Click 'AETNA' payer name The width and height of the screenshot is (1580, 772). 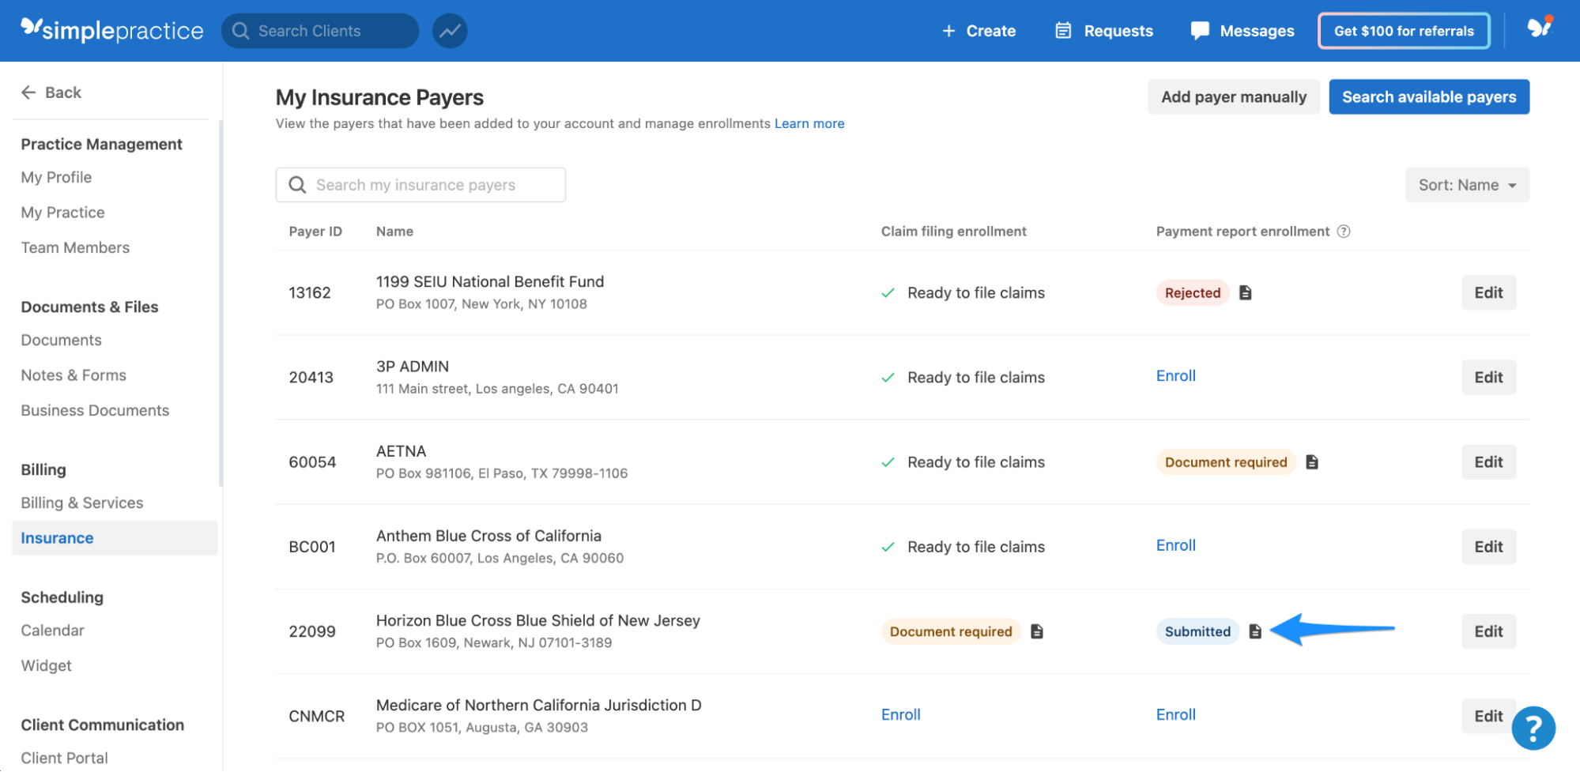pyautogui.click(x=401, y=450)
